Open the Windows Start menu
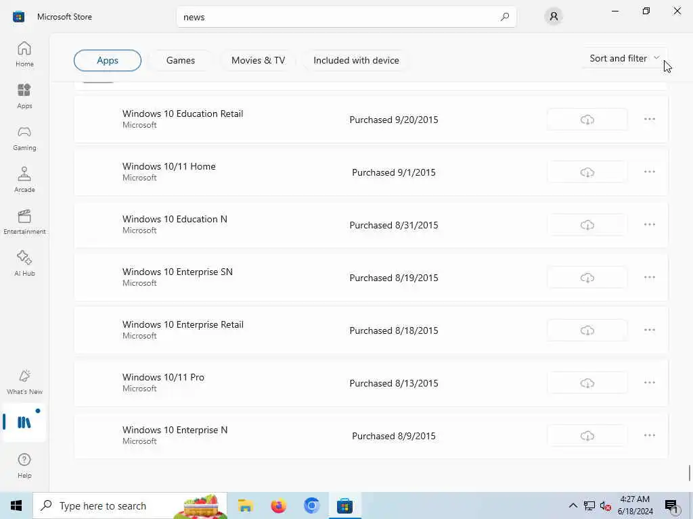This screenshot has height=519, width=693. pyautogui.click(x=16, y=505)
